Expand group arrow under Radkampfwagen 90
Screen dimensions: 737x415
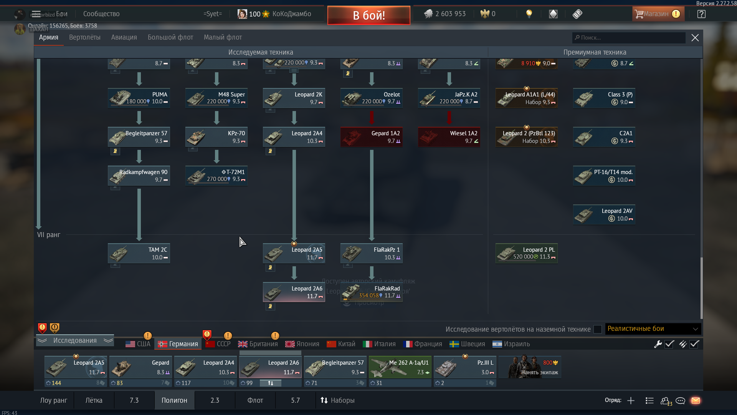115,188
